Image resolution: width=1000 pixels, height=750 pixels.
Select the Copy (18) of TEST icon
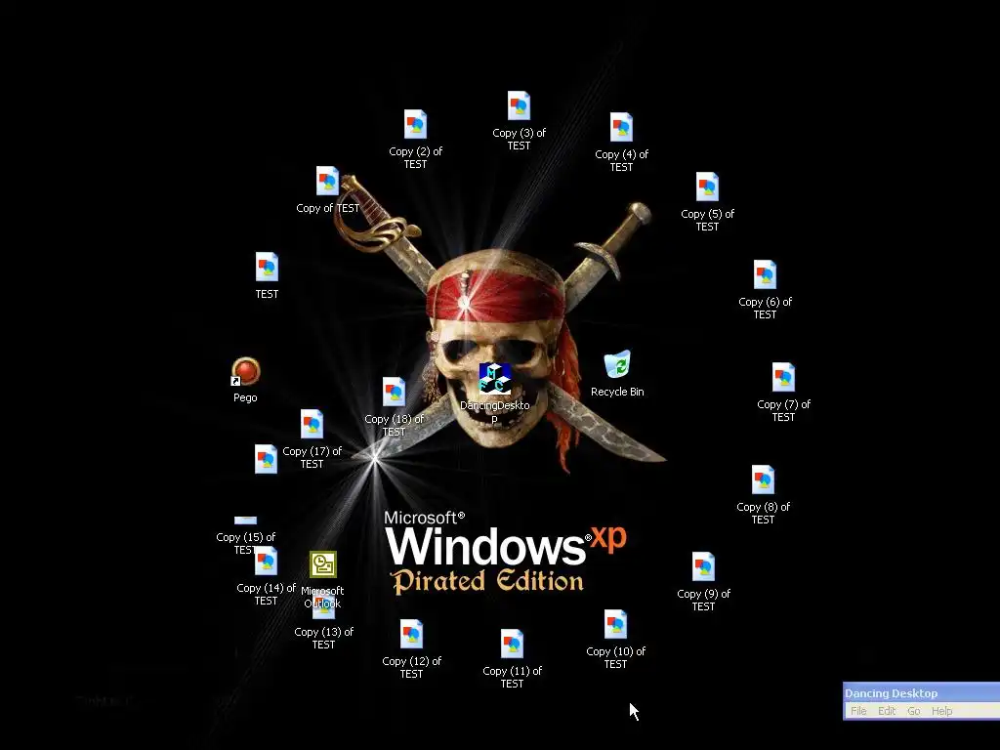click(x=394, y=392)
